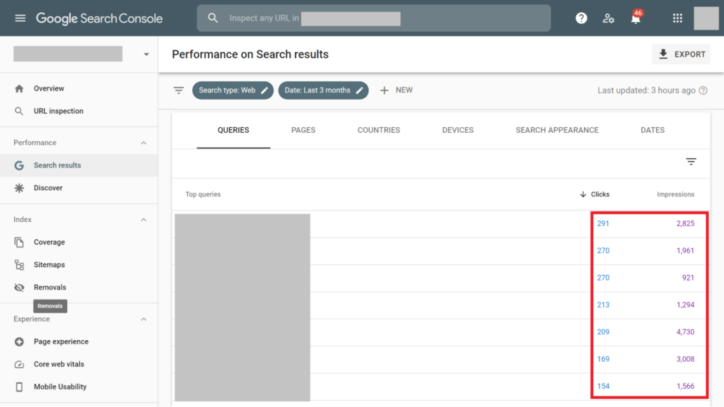Click the table filter rows icon
Screen dimensions: 724x407
(x=691, y=162)
